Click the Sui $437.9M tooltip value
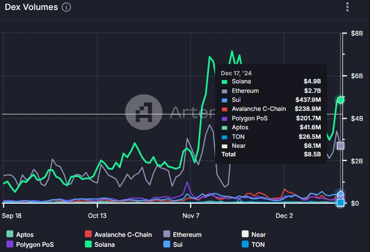The image size is (370, 252). [x=308, y=100]
